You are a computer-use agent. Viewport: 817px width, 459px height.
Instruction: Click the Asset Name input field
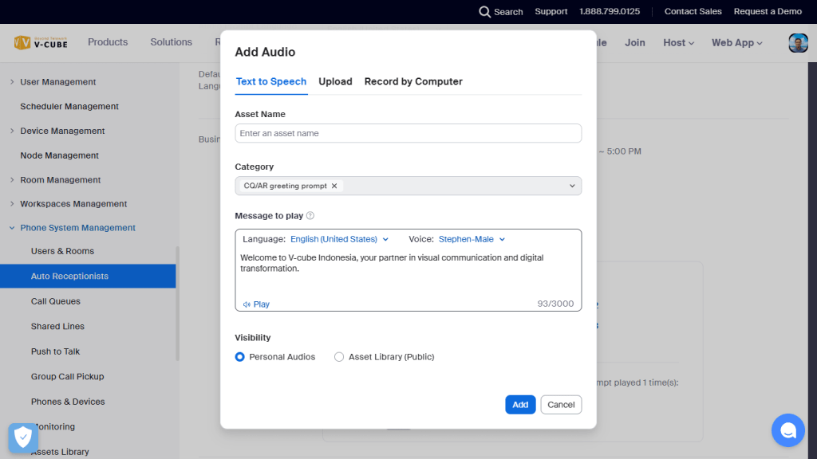point(408,133)
